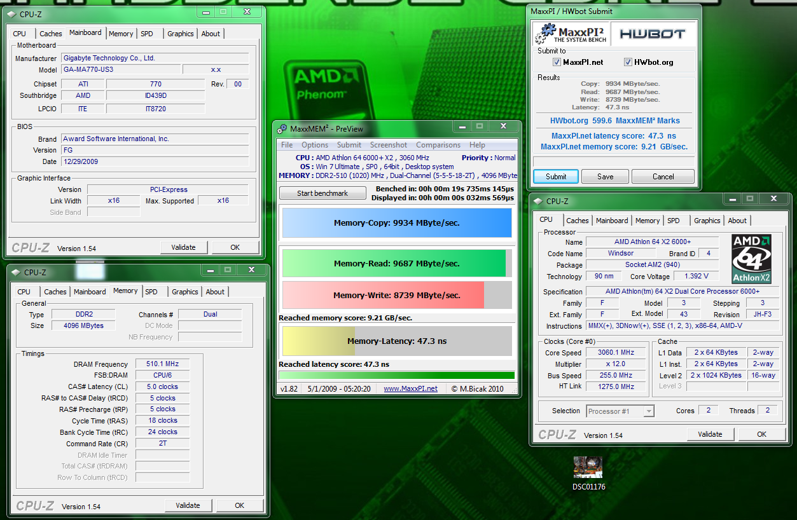Click Save button in HWbot Submit dialog
The image size is (797, 520).
pos(605,177)
